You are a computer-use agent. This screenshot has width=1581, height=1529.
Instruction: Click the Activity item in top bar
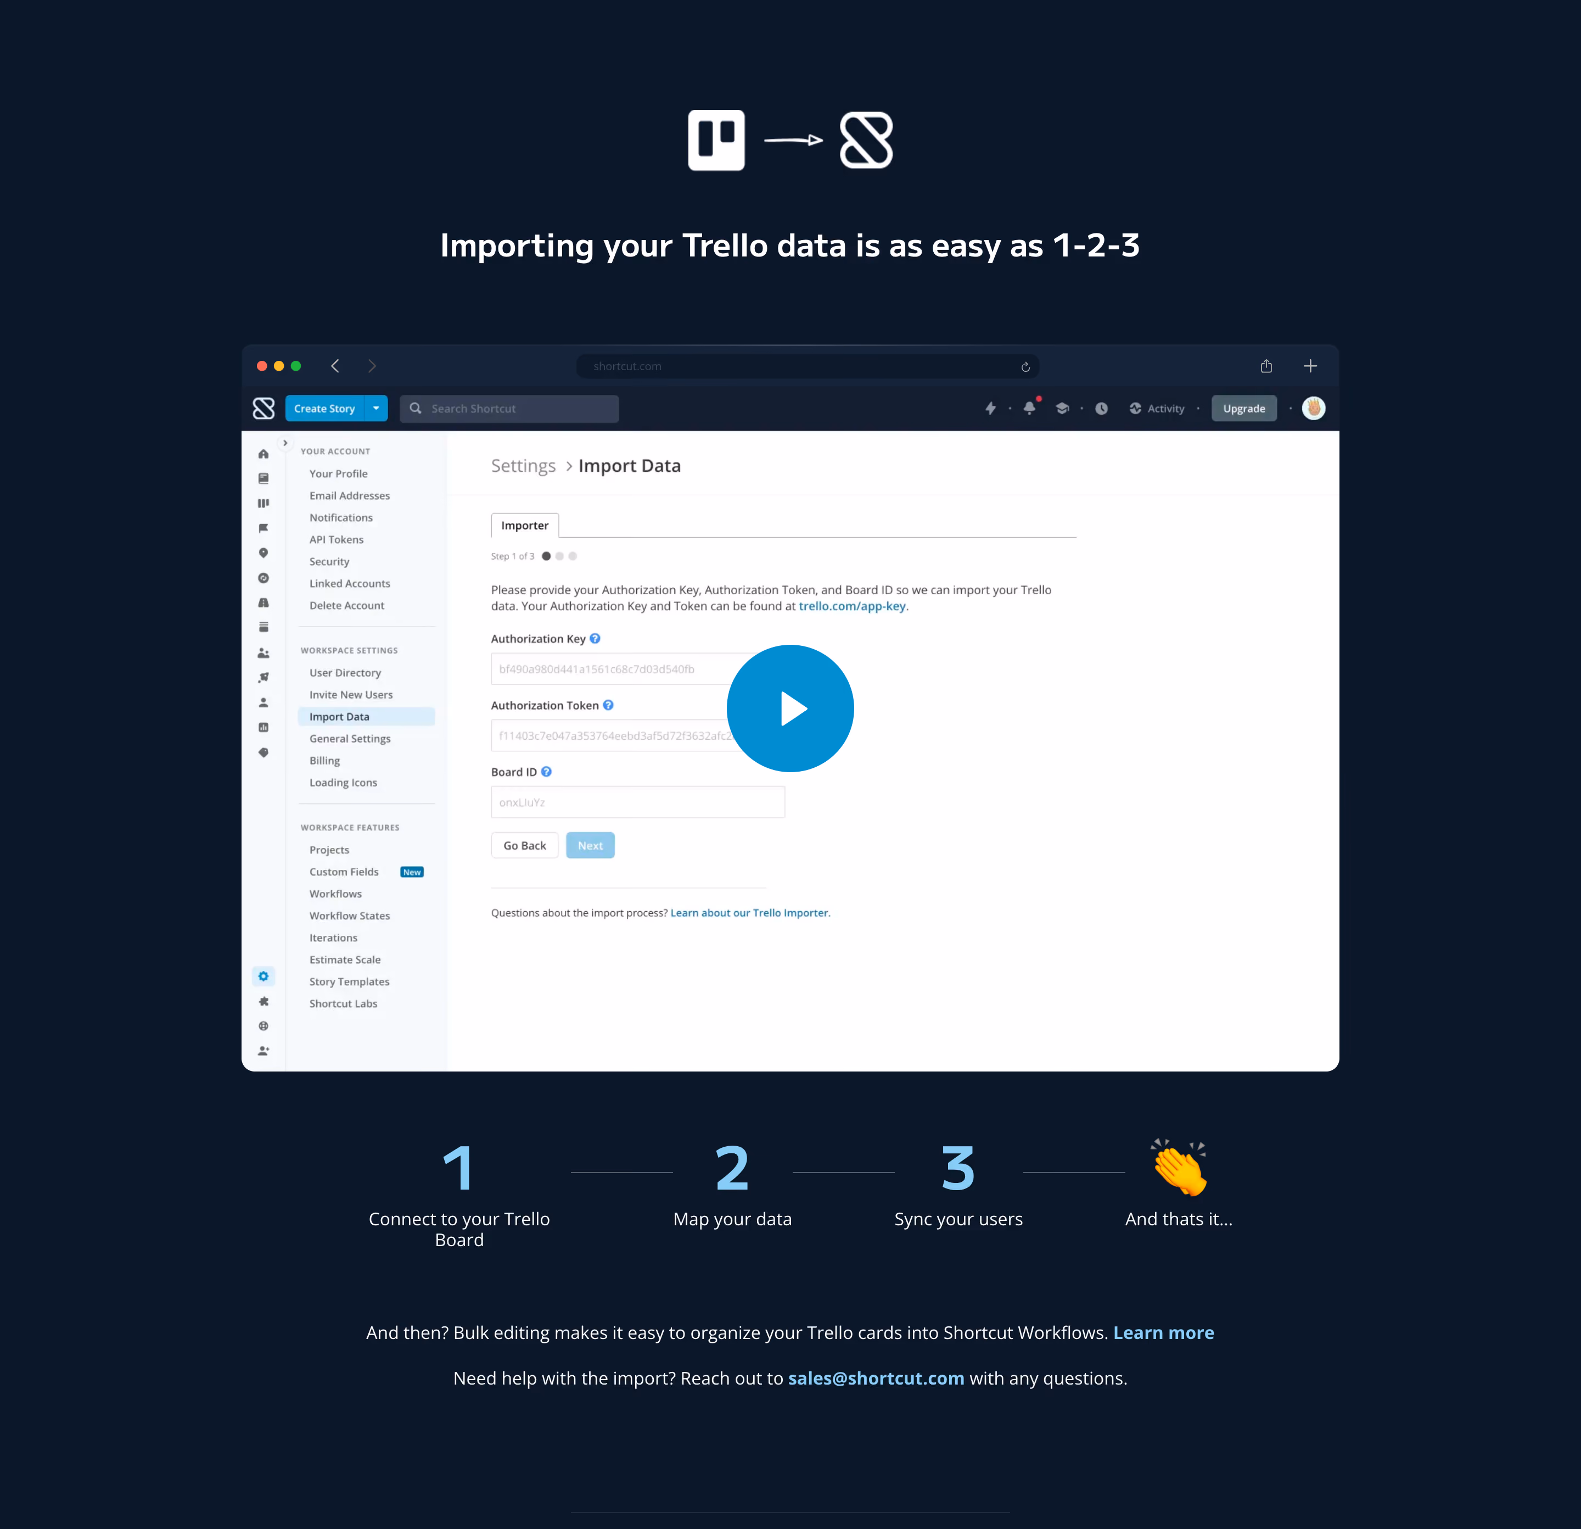click(x=1157, y=408)
